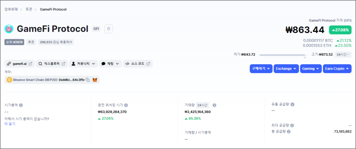This screenshot has width=356, height=149.
Task: Change the 24시간 price range selector
Action: tap(343, 54)
